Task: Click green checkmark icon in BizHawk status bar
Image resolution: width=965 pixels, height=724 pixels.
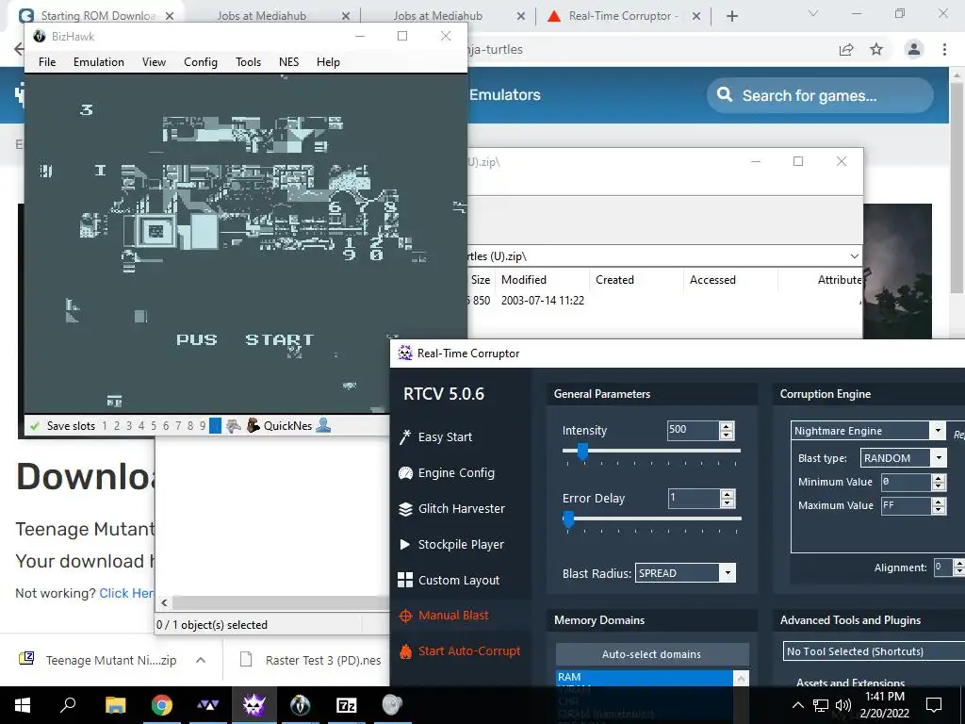Action: (35, 426)
